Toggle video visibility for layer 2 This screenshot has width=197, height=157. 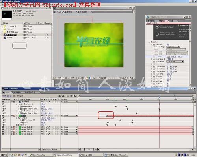point(3,115)
